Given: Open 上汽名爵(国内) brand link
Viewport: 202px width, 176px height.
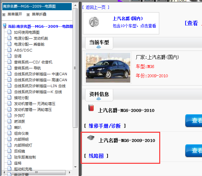Looking at the screenshot, I should point(128,18).
